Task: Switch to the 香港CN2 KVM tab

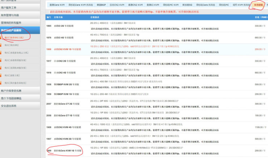Action: click(135, 5)
